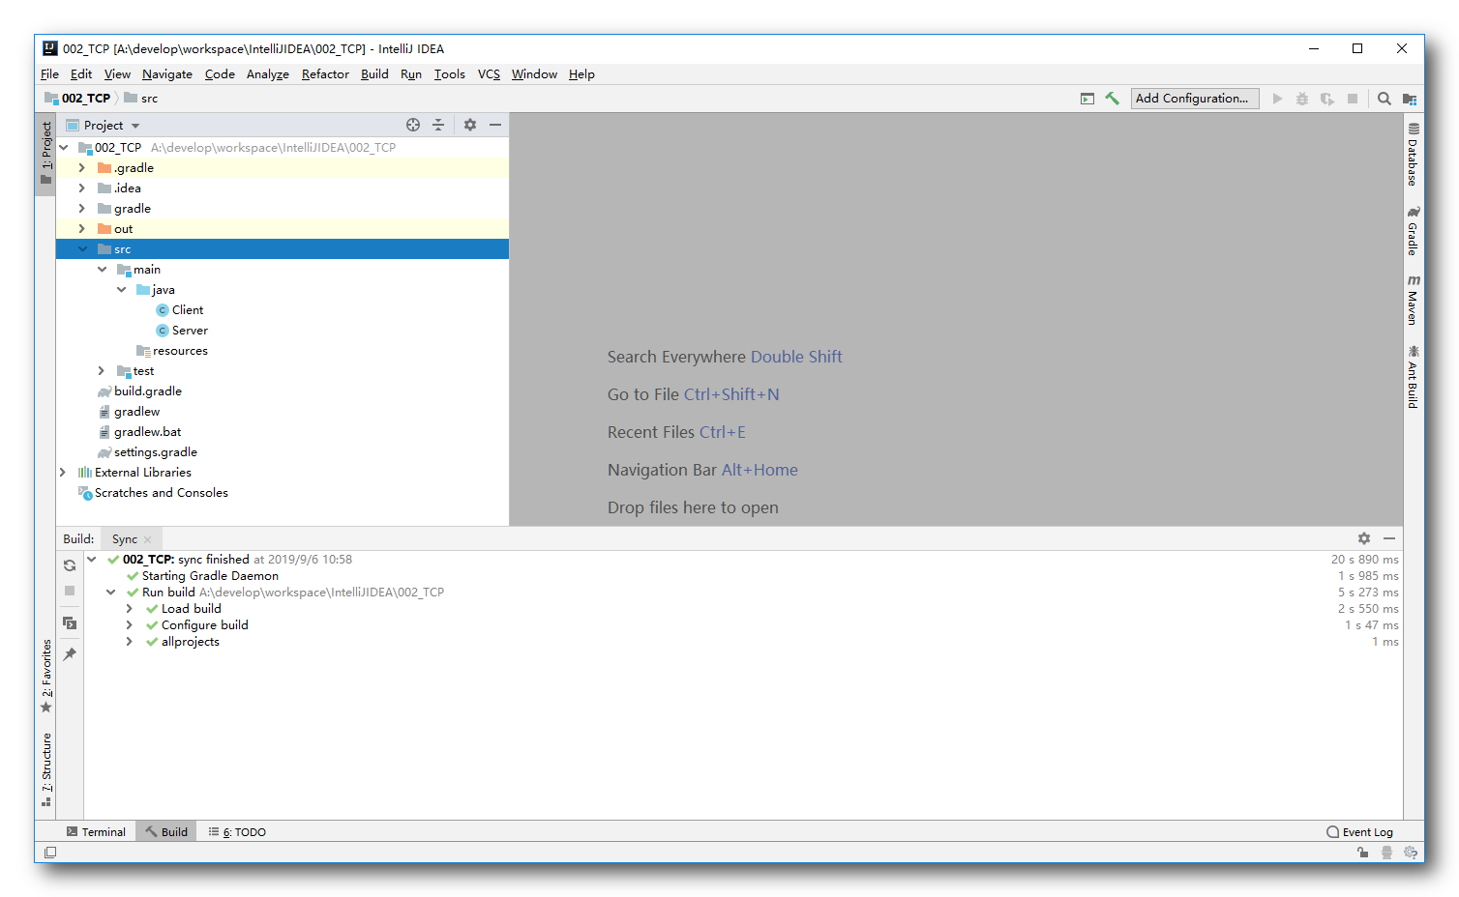Toggle tool window bars icon in status bar
This screenshot has height=897, width=1459.
50,853
